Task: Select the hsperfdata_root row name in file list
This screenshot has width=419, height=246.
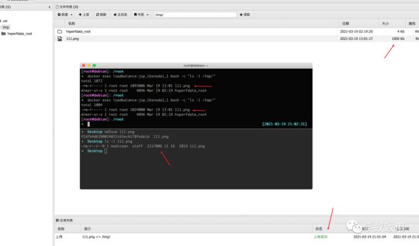Action: point(78,32)
